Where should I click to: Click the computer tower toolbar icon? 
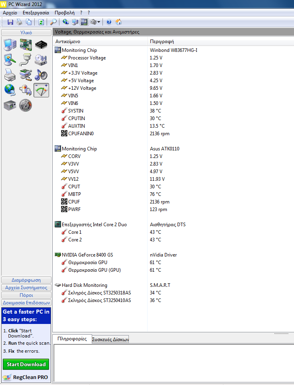tap(75, 22)
